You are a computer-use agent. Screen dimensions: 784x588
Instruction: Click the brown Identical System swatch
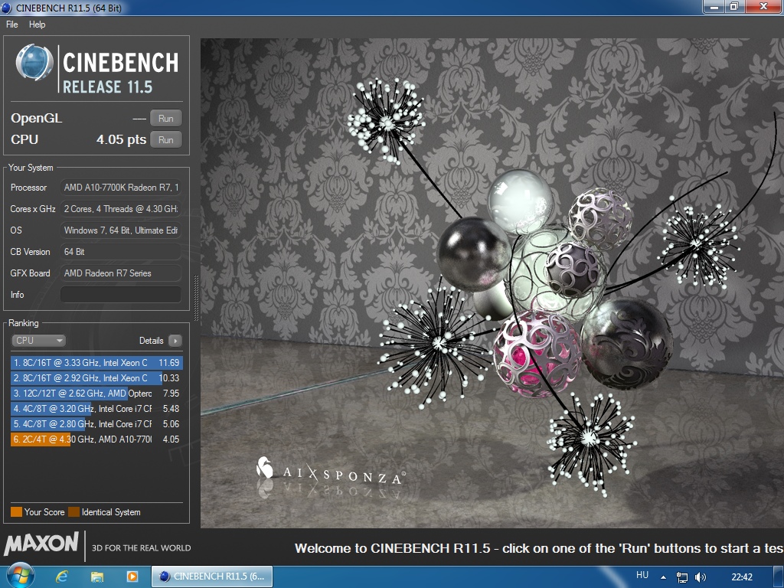(74, 512)
